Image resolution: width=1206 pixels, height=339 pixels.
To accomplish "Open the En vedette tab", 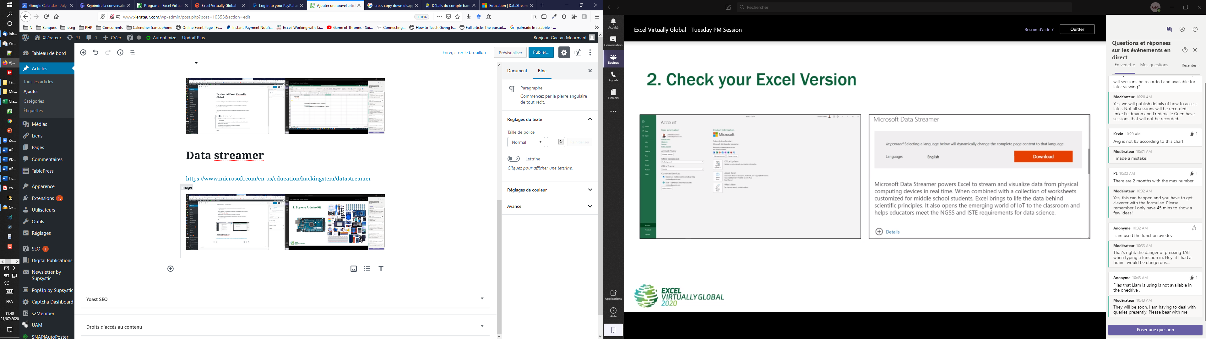I will click(1125, 65).
